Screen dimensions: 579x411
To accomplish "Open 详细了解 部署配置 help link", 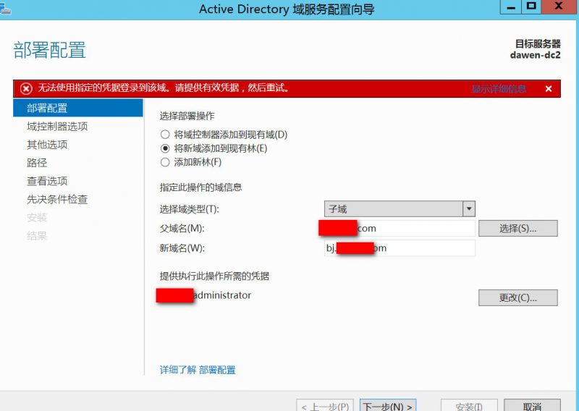I will (x=198, y=370).
